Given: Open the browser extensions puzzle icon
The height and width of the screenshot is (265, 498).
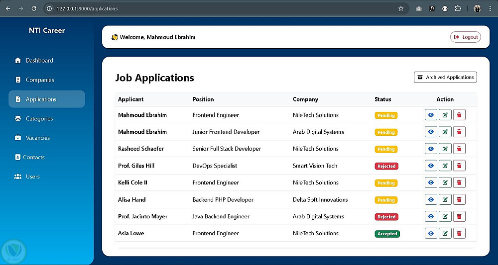Looking at the screenshot, I should (458, 8).
